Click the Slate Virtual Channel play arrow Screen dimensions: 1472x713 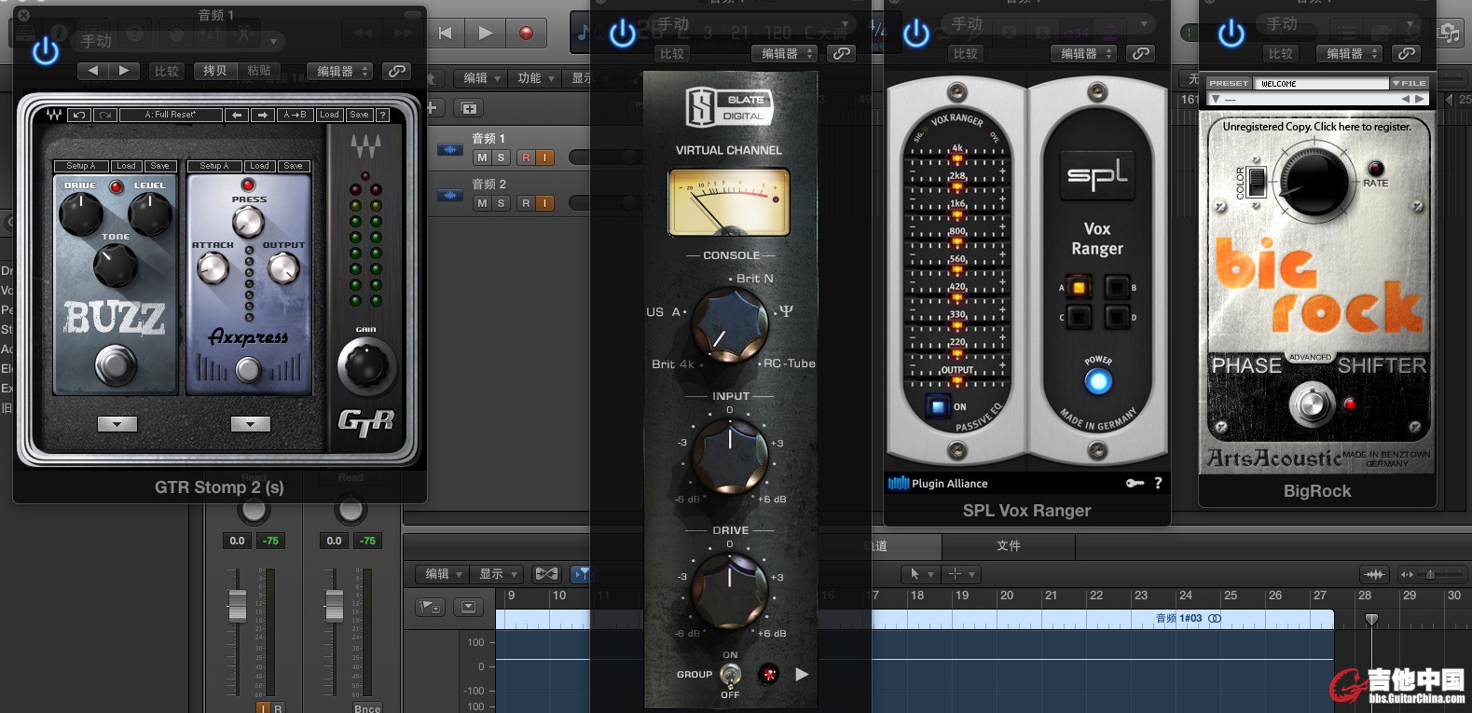pos(802,674)
